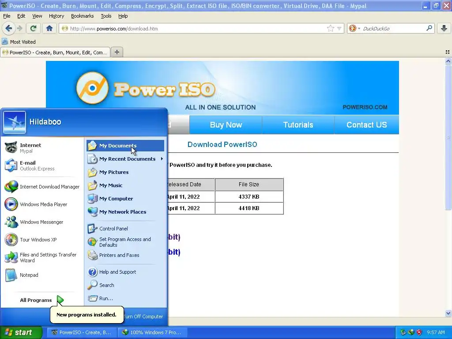Open the File menu

point(7,16)
